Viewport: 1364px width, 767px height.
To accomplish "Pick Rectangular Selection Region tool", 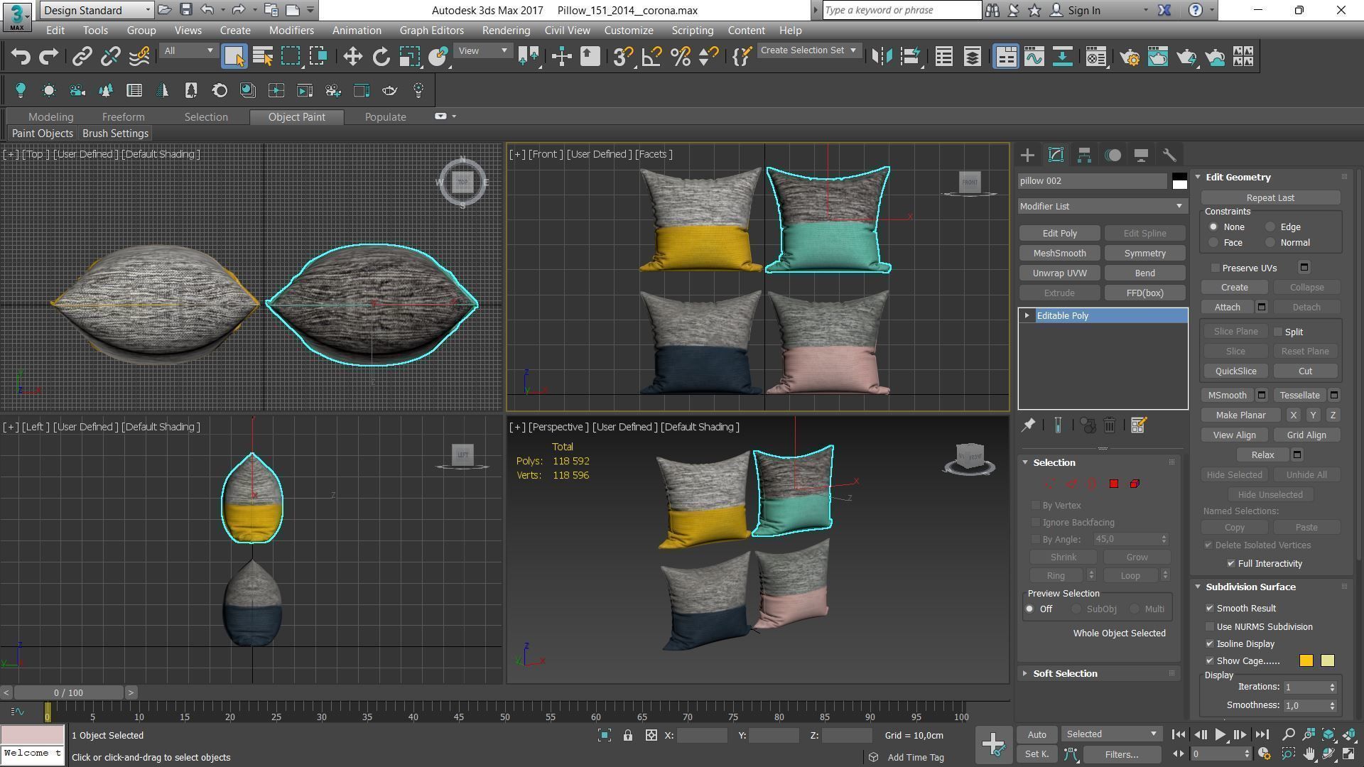I will point(291,57).
